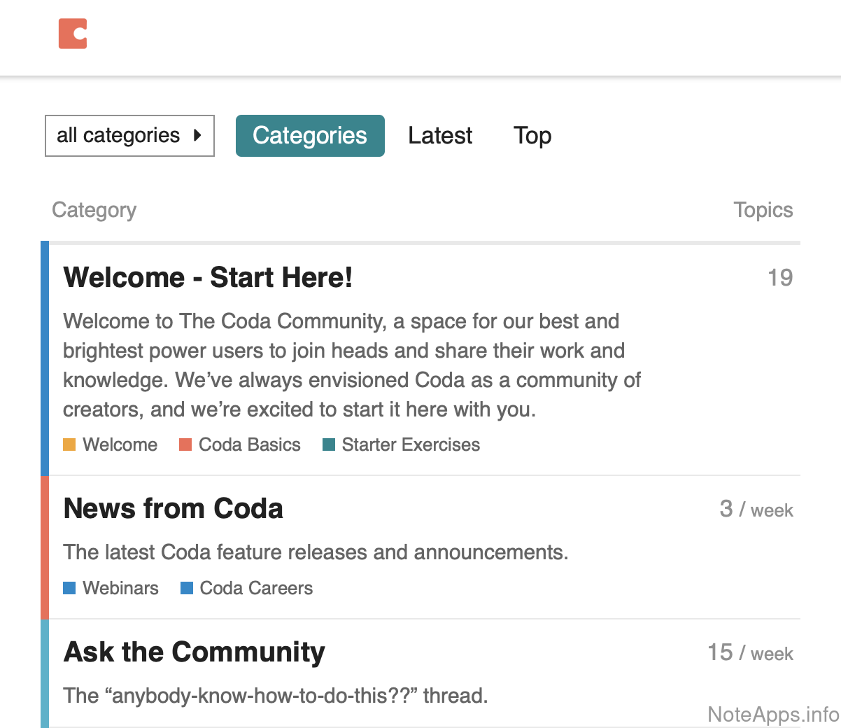The height and width of the screenshot is (728, 841).
Task: Open the Welcome subcategory link
Action: click(x=120, y=445)
